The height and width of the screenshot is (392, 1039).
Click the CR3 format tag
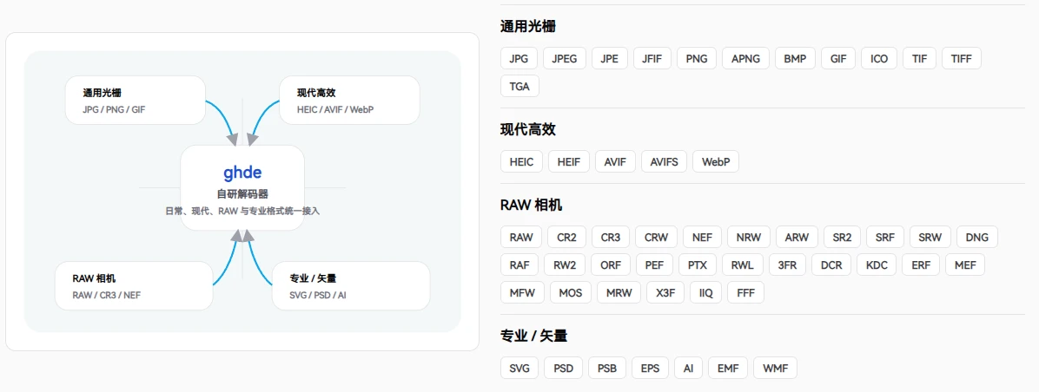(610, 237)
